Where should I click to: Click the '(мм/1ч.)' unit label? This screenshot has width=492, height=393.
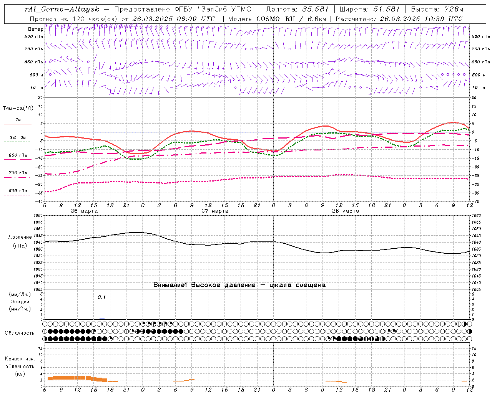pyautogui.click(x=20, y=309)
